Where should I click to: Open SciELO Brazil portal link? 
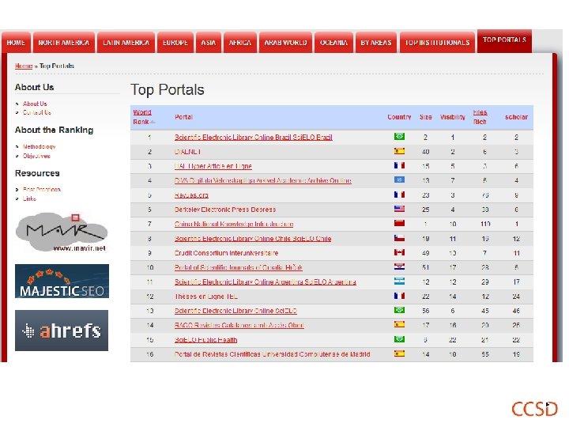click(254, 138)
